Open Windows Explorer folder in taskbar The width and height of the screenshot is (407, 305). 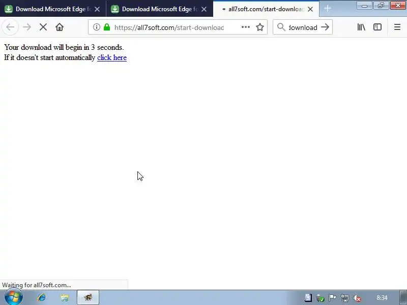[x=65, y=298]
